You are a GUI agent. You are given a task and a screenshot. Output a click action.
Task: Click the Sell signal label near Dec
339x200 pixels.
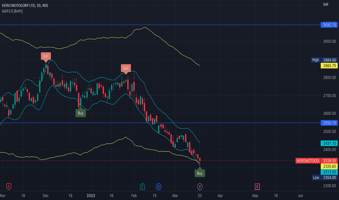[46, 56]
